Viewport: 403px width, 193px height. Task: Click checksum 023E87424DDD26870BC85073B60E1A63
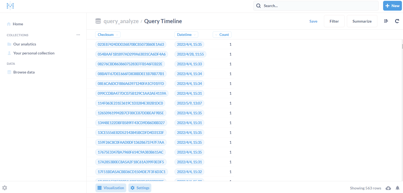(131, 44)
